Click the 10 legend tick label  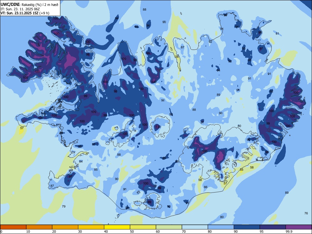(x=28, y=232)
